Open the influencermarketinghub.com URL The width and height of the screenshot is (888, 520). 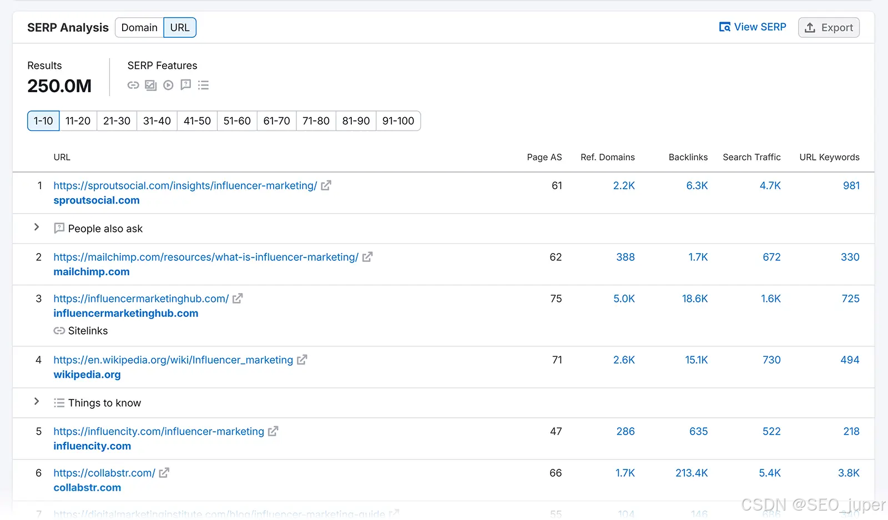point(141,299)
